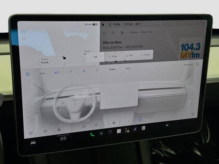The width and height of the screenshot is (219, 164).
Task: Toggle the rear defrost icon near console
Action: tap(96, 125)
